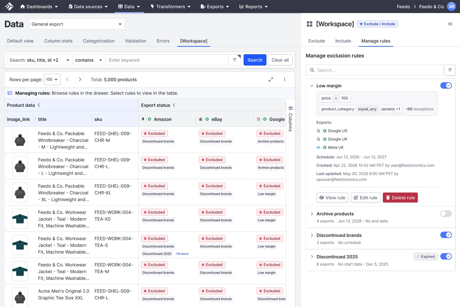Click the search magnifier icon in rules
Image resolution: width=460 pixels, height=307 pixels.
point(312,70)
